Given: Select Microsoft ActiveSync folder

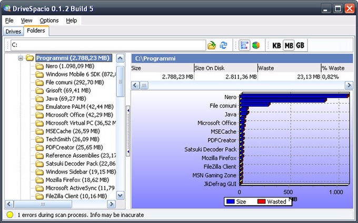Looking at the screenshot, I should (x=80, y=188).
